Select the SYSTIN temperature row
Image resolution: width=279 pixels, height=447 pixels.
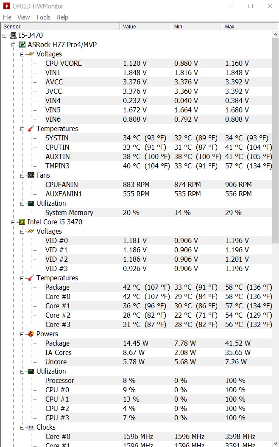pos(158,138)
